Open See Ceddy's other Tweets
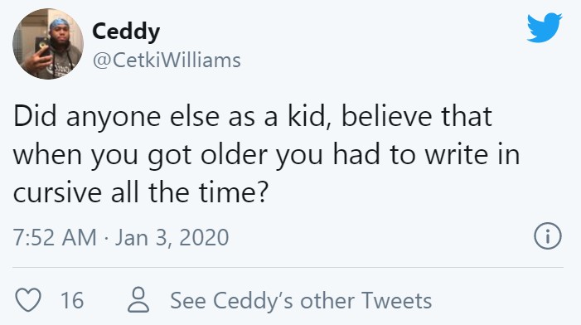Screen dimensions: 581x325 point(301,300)
